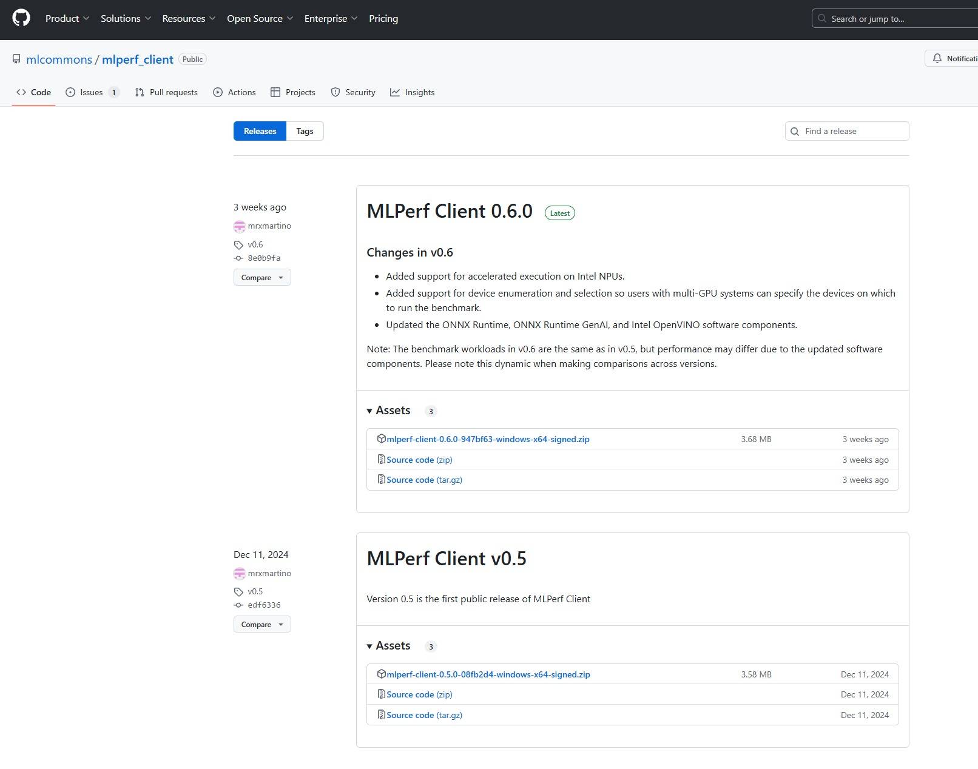Click the commit 8e0b9fa link
Image resolution: width=978 pixels, height=769 pixels.
point(264,258)
